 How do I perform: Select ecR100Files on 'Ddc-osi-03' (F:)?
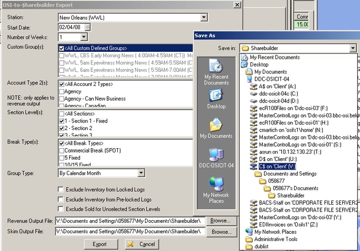tap(289, 108)
